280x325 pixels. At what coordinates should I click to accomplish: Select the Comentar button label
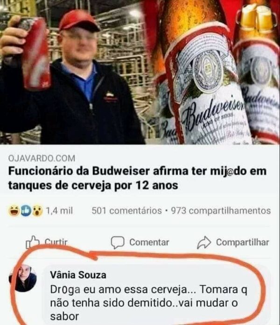(x=149, y=242)
